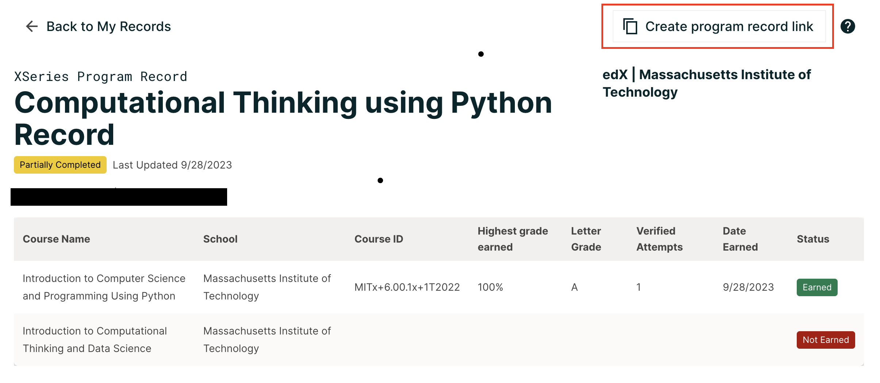Viewport: 880px width, 383px height.
Task: Select the Course Name column header
Action: point(56,239)
